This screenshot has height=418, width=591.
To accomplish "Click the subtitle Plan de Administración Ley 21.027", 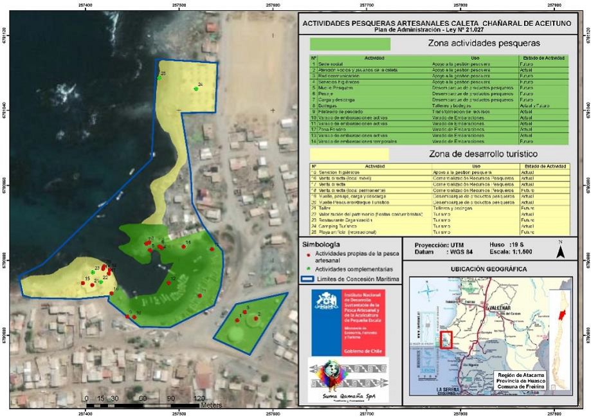I will [x=429, y=30].
